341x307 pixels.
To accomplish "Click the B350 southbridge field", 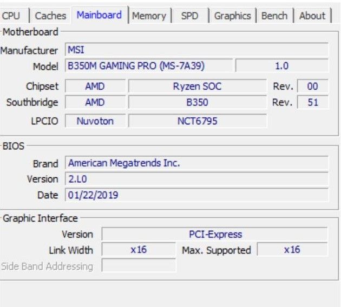I will pyautogui.click(x=197, y=102).
